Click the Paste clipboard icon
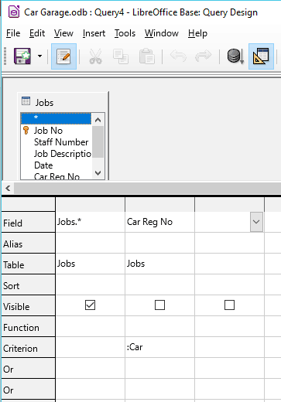281x402 pixels. (147, 56)
